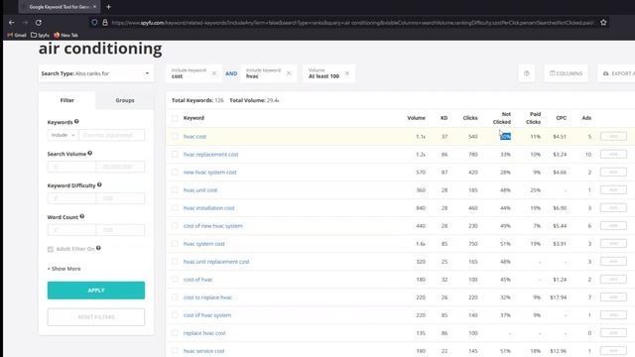Open the 'cost to replace hvac' link
Screen dimensions: 635x357
point(207,297)
